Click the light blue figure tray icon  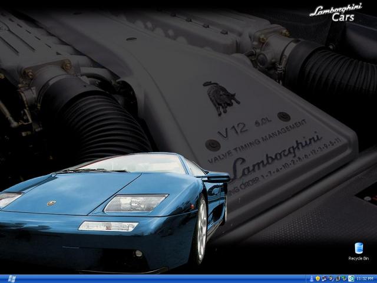(x=312, y=279)
